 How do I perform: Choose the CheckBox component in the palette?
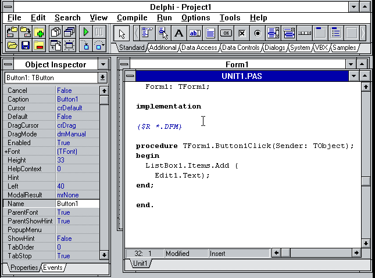(x=242, y=33)
